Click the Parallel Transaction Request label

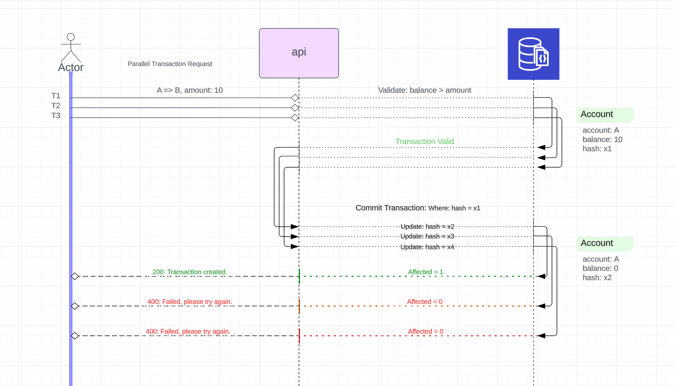(x=170, y=64)
